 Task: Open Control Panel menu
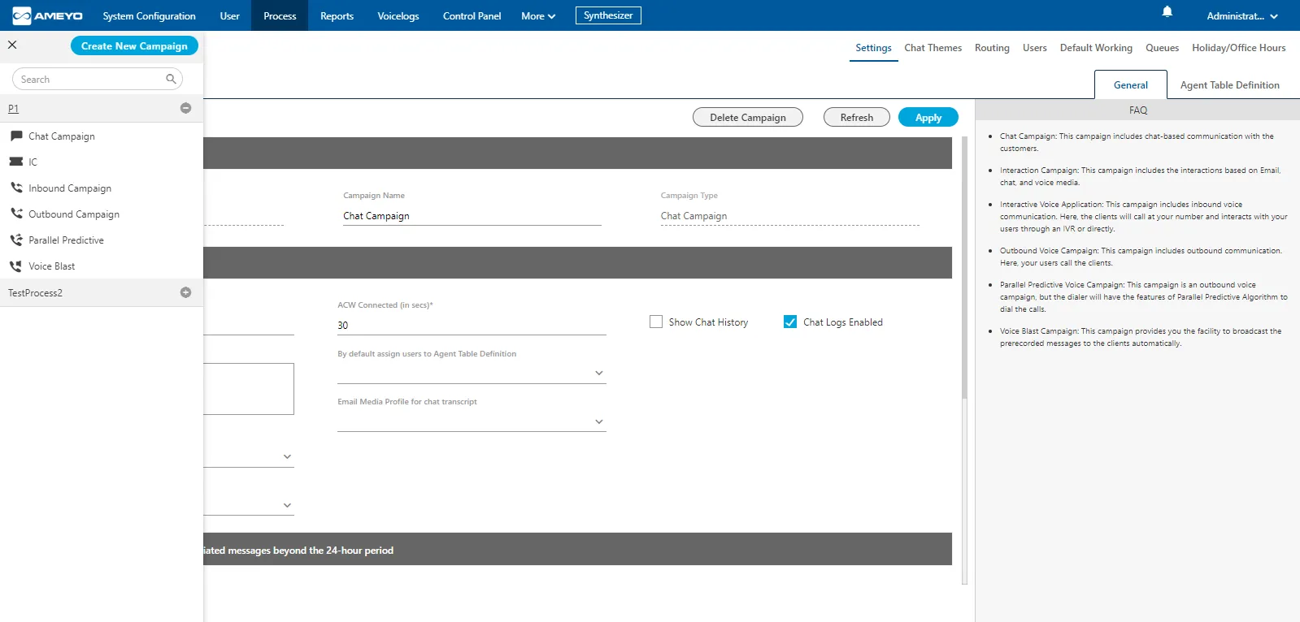pos(472,15)
